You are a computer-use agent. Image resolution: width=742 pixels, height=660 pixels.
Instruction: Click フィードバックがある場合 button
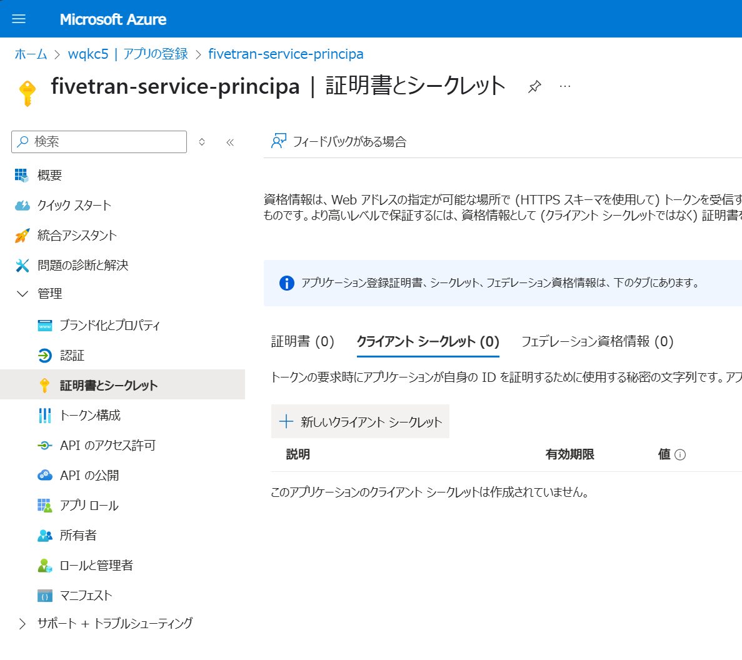339,141
